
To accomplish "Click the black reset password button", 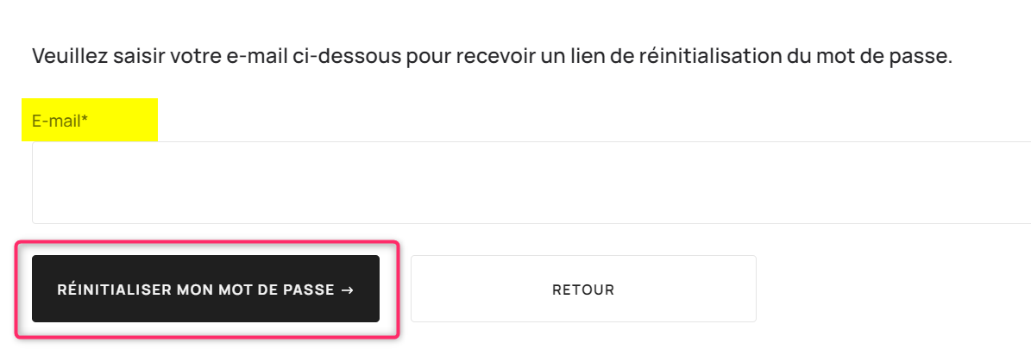I will 206,290.
